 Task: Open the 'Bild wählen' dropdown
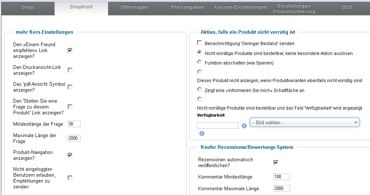[304, 122]
